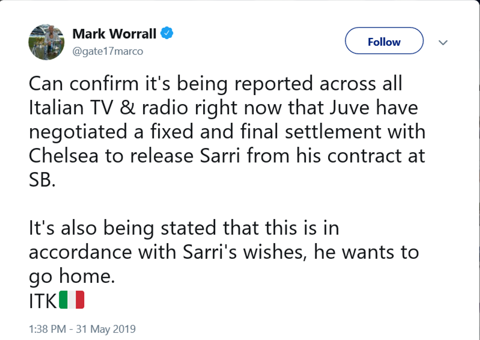Click the Italian flag emoji
480x340 pixels.
pos(71,300)
